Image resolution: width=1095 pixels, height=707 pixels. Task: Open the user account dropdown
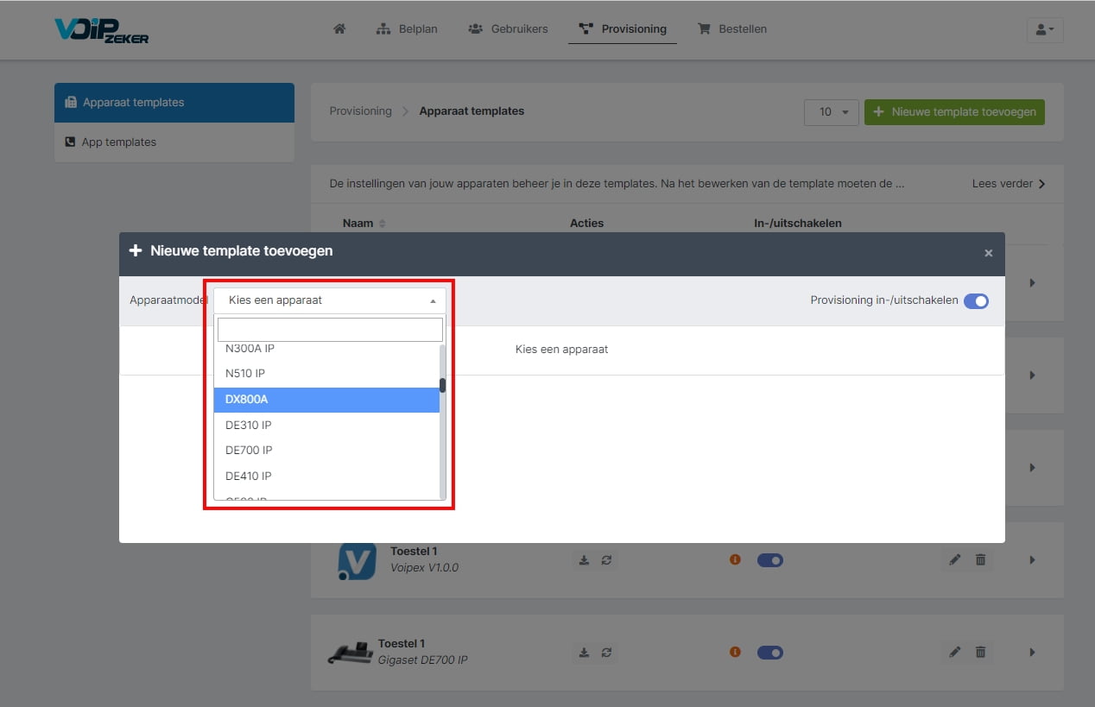(1045, 29)
